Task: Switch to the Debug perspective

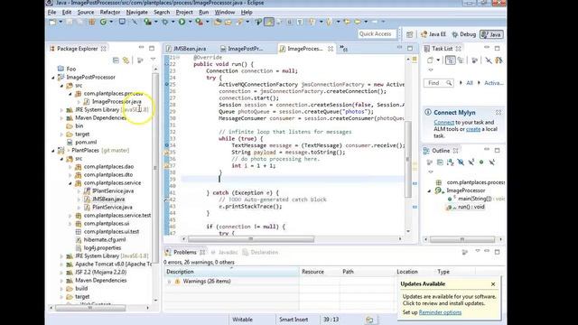Action: tap(463, 34)
